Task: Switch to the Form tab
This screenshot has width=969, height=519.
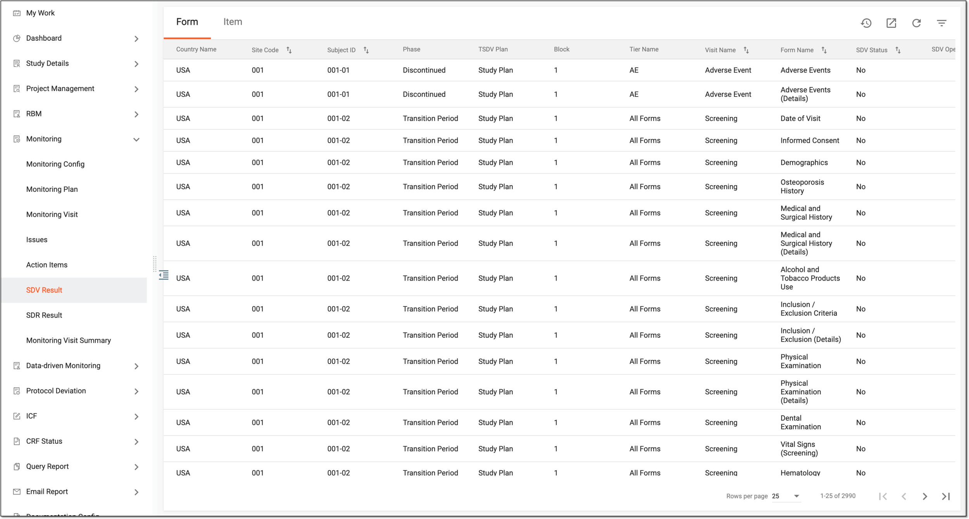Action: (187, 22)
